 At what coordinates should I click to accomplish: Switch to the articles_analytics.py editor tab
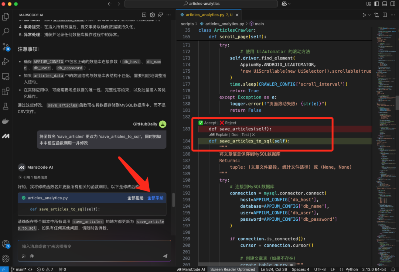(209, 15)
